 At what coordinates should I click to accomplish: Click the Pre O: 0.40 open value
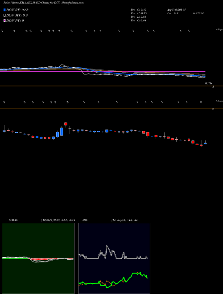pos(139,10)
